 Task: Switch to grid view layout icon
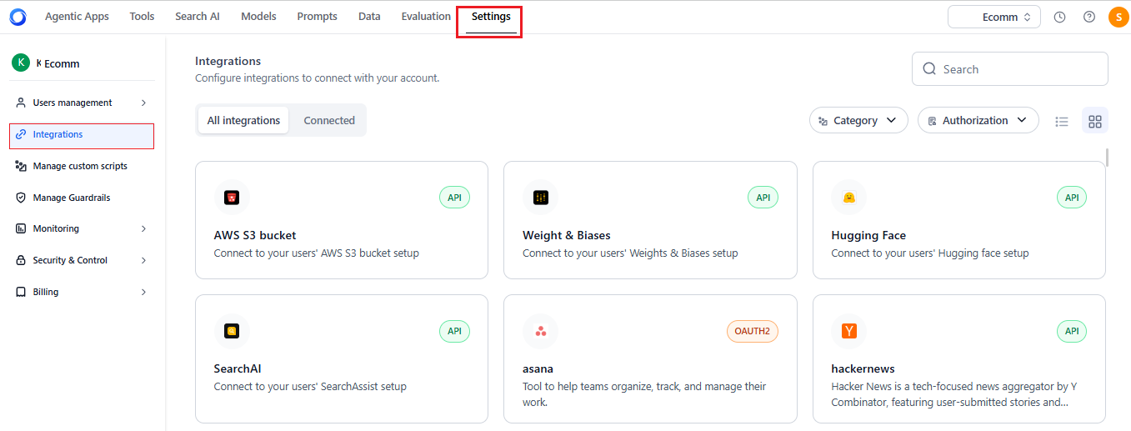[1095, 121]
